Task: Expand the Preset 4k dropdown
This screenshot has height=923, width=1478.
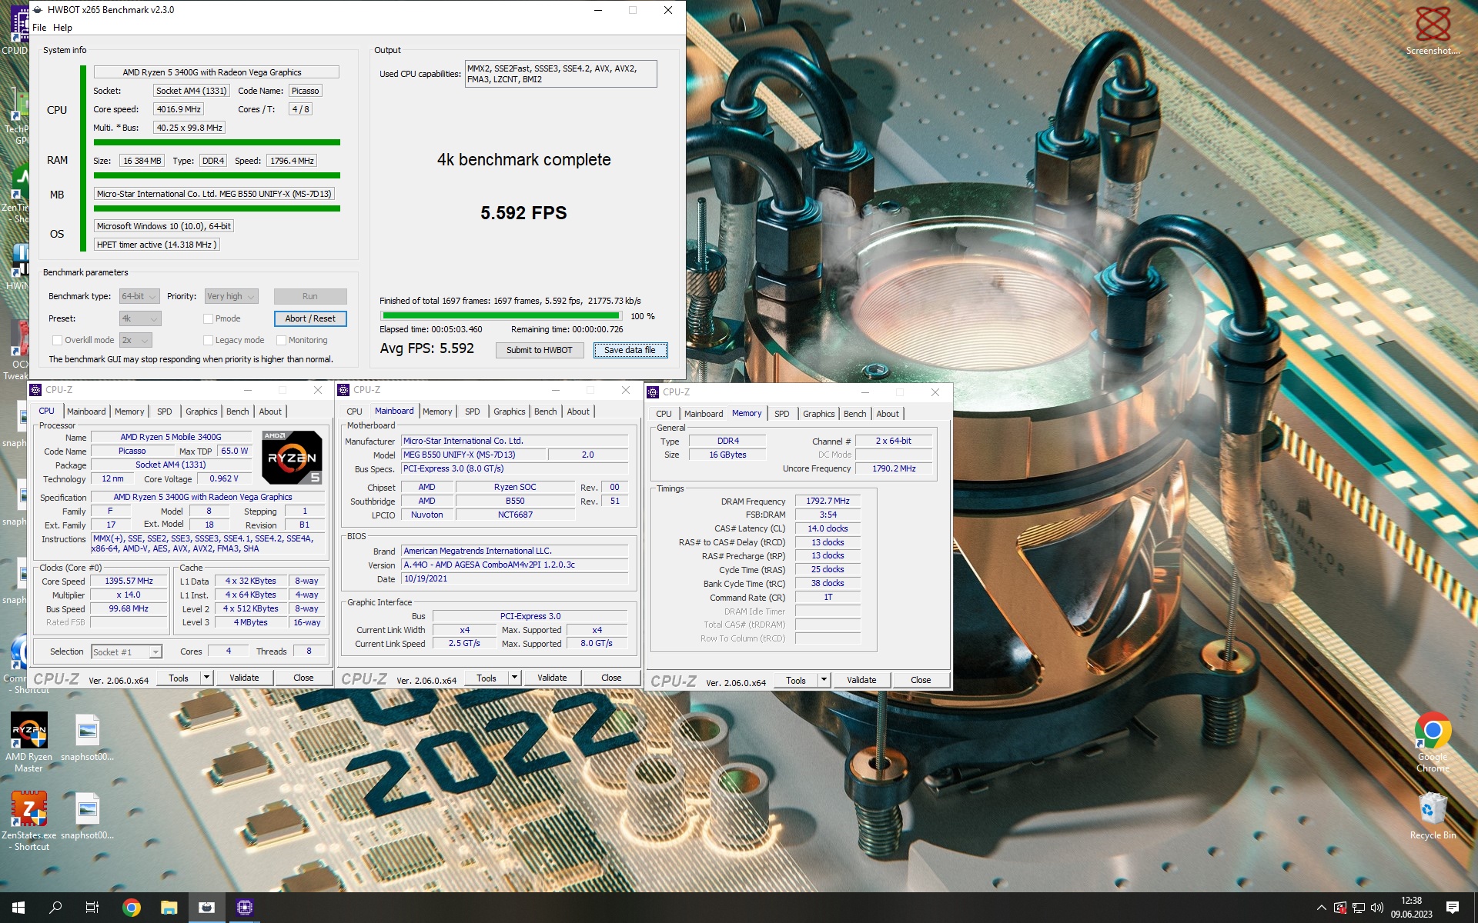Action: tap(140, 318)
